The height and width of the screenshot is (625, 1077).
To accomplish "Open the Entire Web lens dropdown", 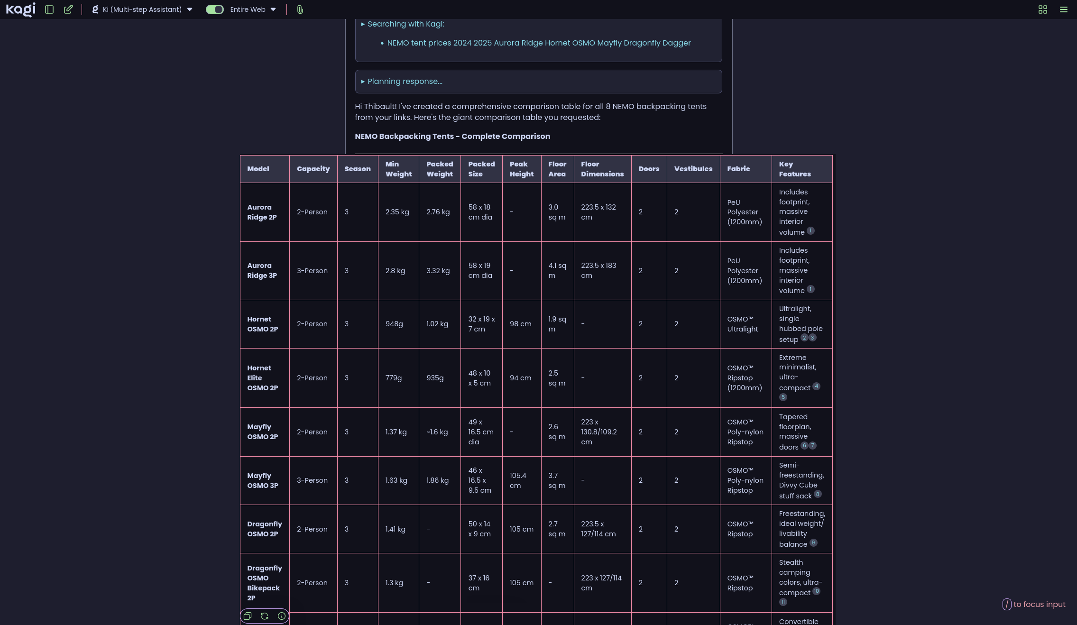I will point(252,9).
